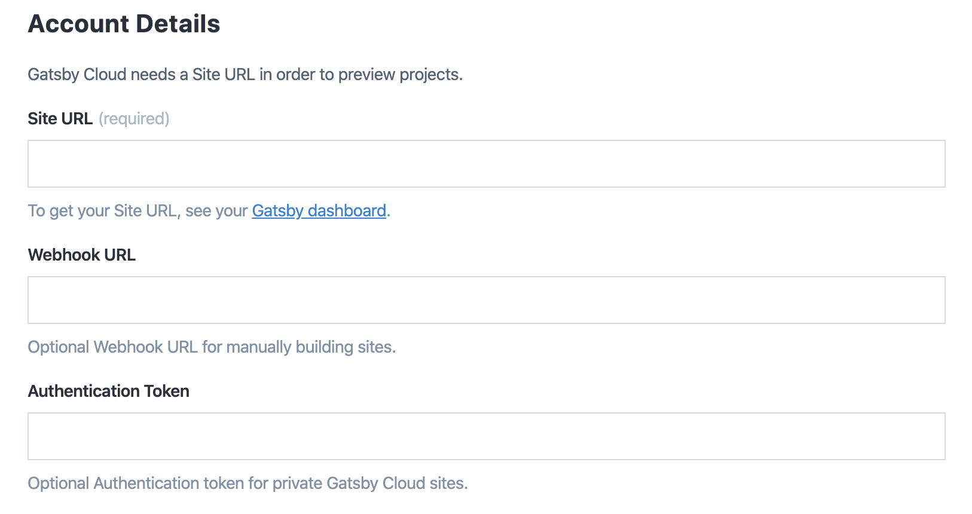Follow the underlined blue dashboard hyperlink

[x=319, y=211]
